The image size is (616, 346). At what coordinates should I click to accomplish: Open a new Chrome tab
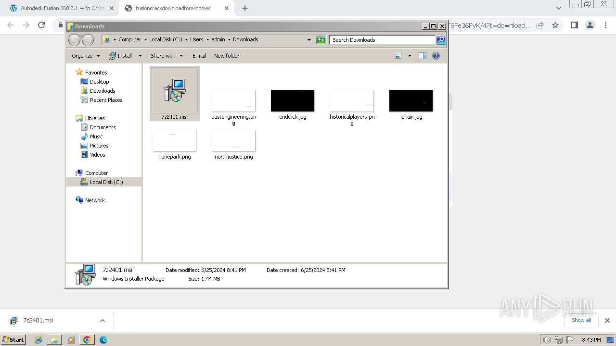(245, 8)
